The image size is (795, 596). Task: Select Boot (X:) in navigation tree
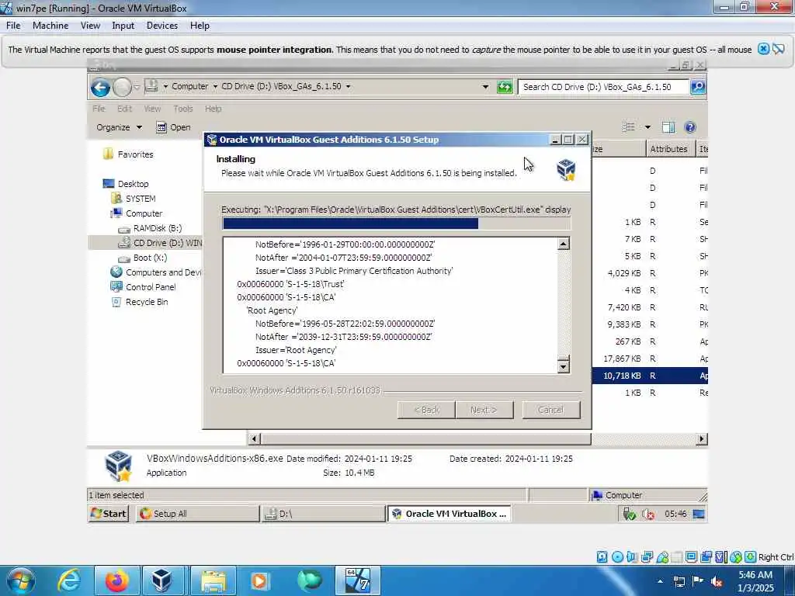[150, 258]
